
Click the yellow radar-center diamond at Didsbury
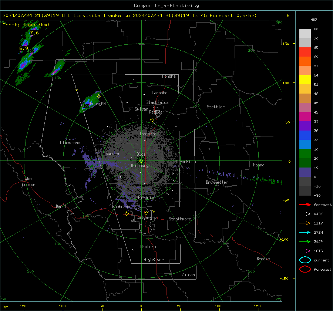click(141, 161)
